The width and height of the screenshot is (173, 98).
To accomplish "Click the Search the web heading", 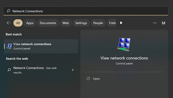I will [17, 59].
